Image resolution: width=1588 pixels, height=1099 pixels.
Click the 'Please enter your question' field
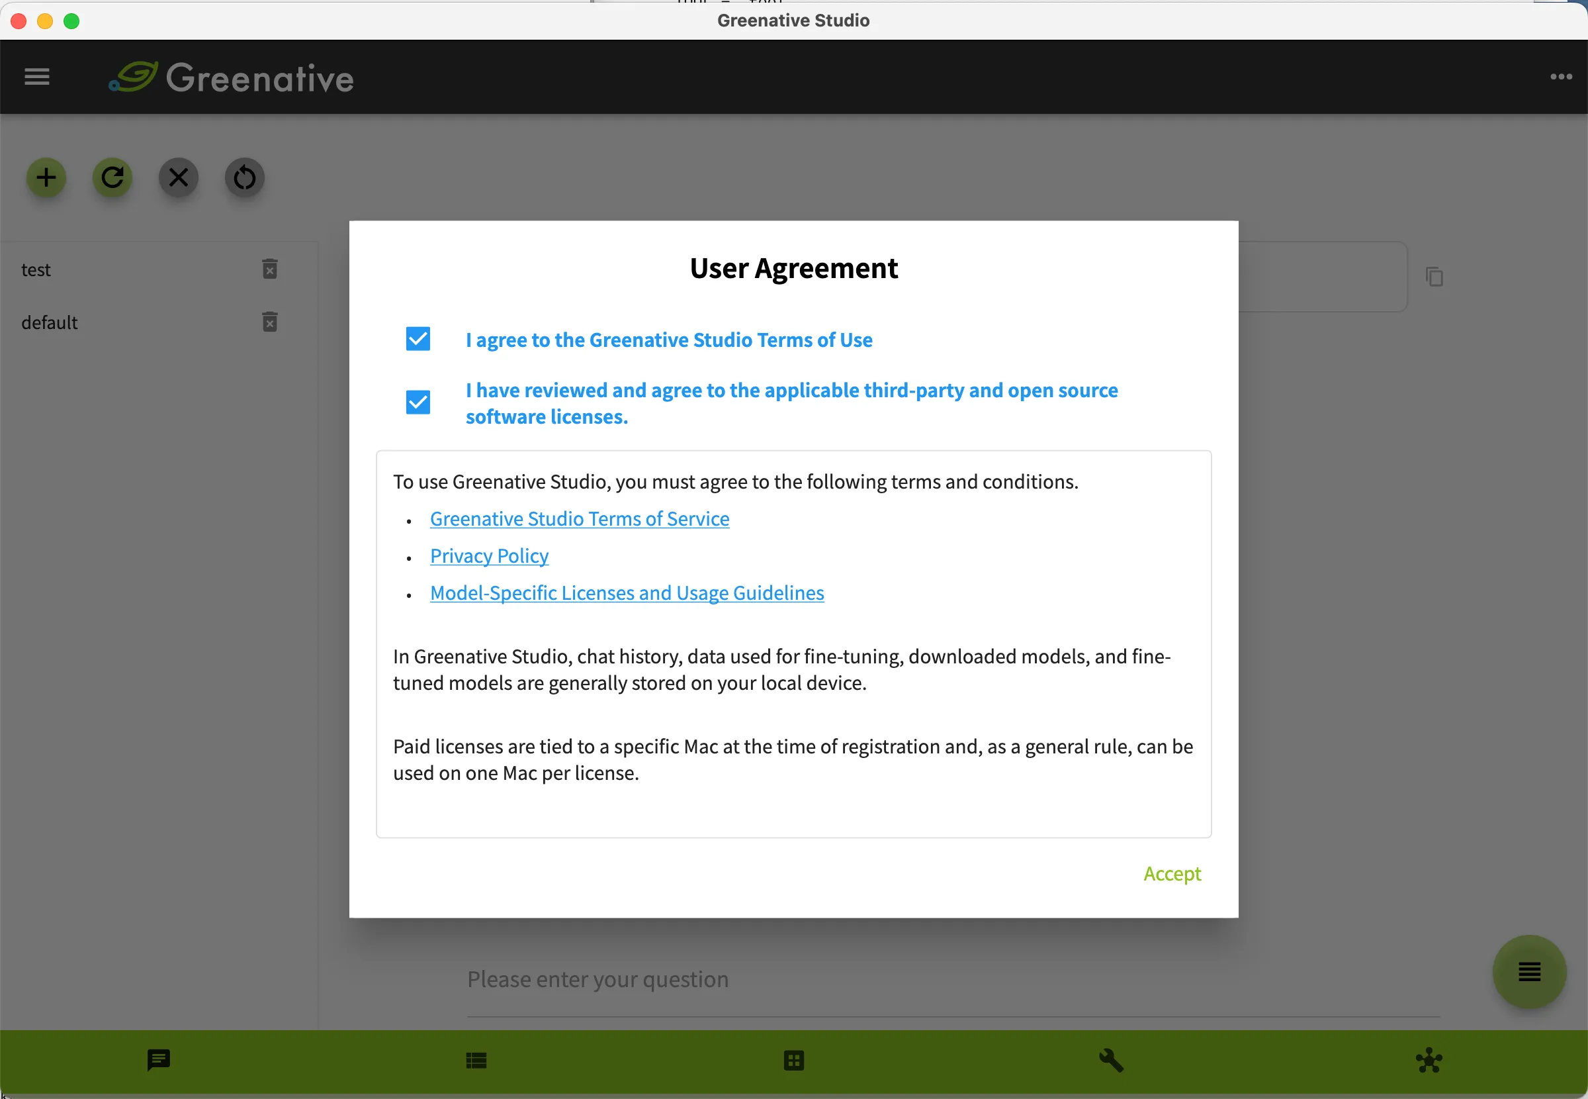953,979
